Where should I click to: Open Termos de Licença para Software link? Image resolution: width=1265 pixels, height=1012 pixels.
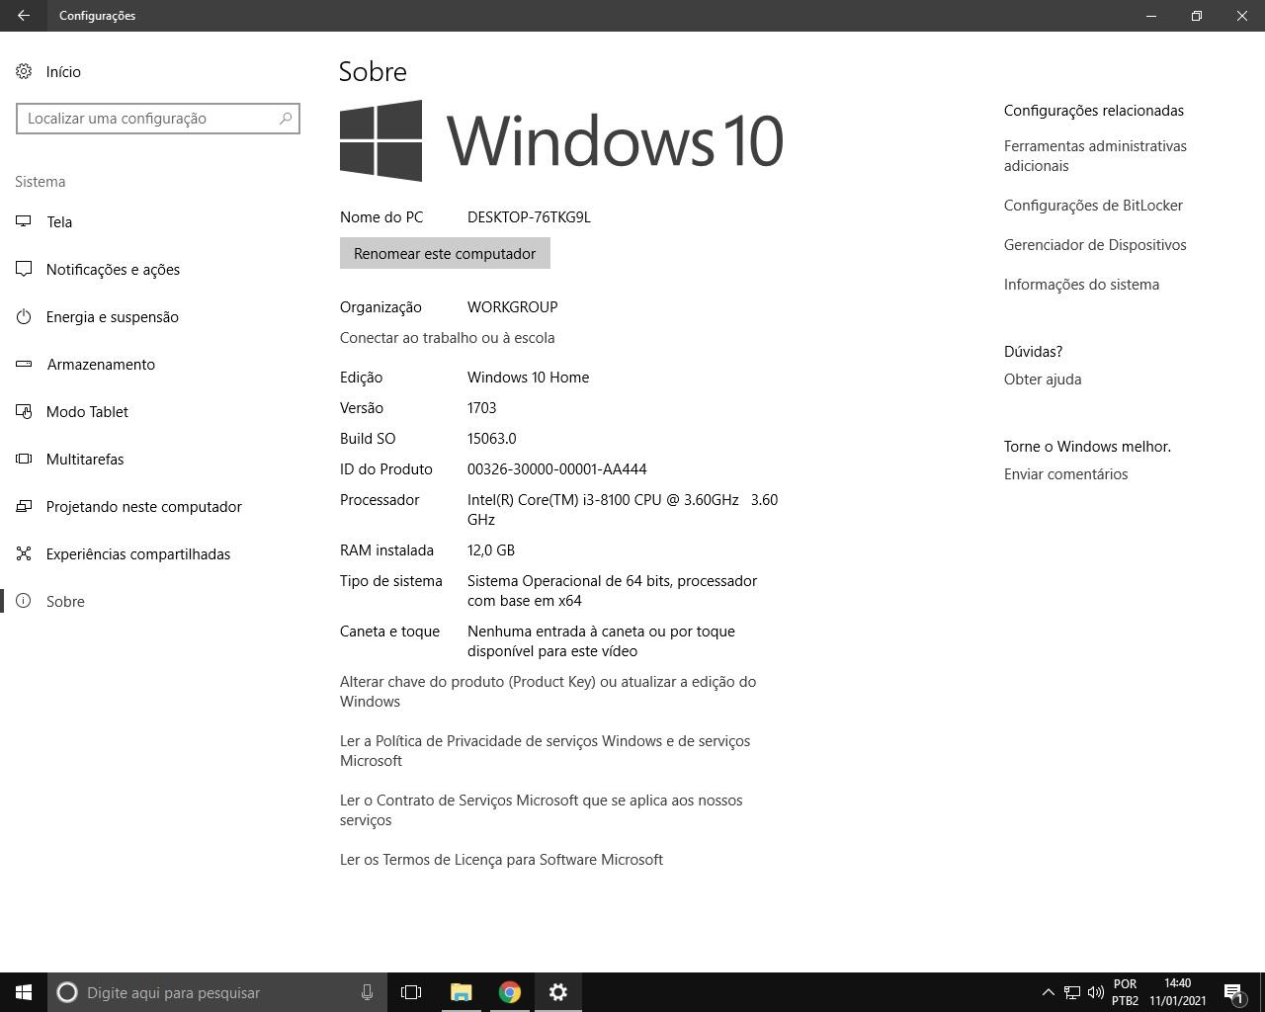[x=501, y=860]
